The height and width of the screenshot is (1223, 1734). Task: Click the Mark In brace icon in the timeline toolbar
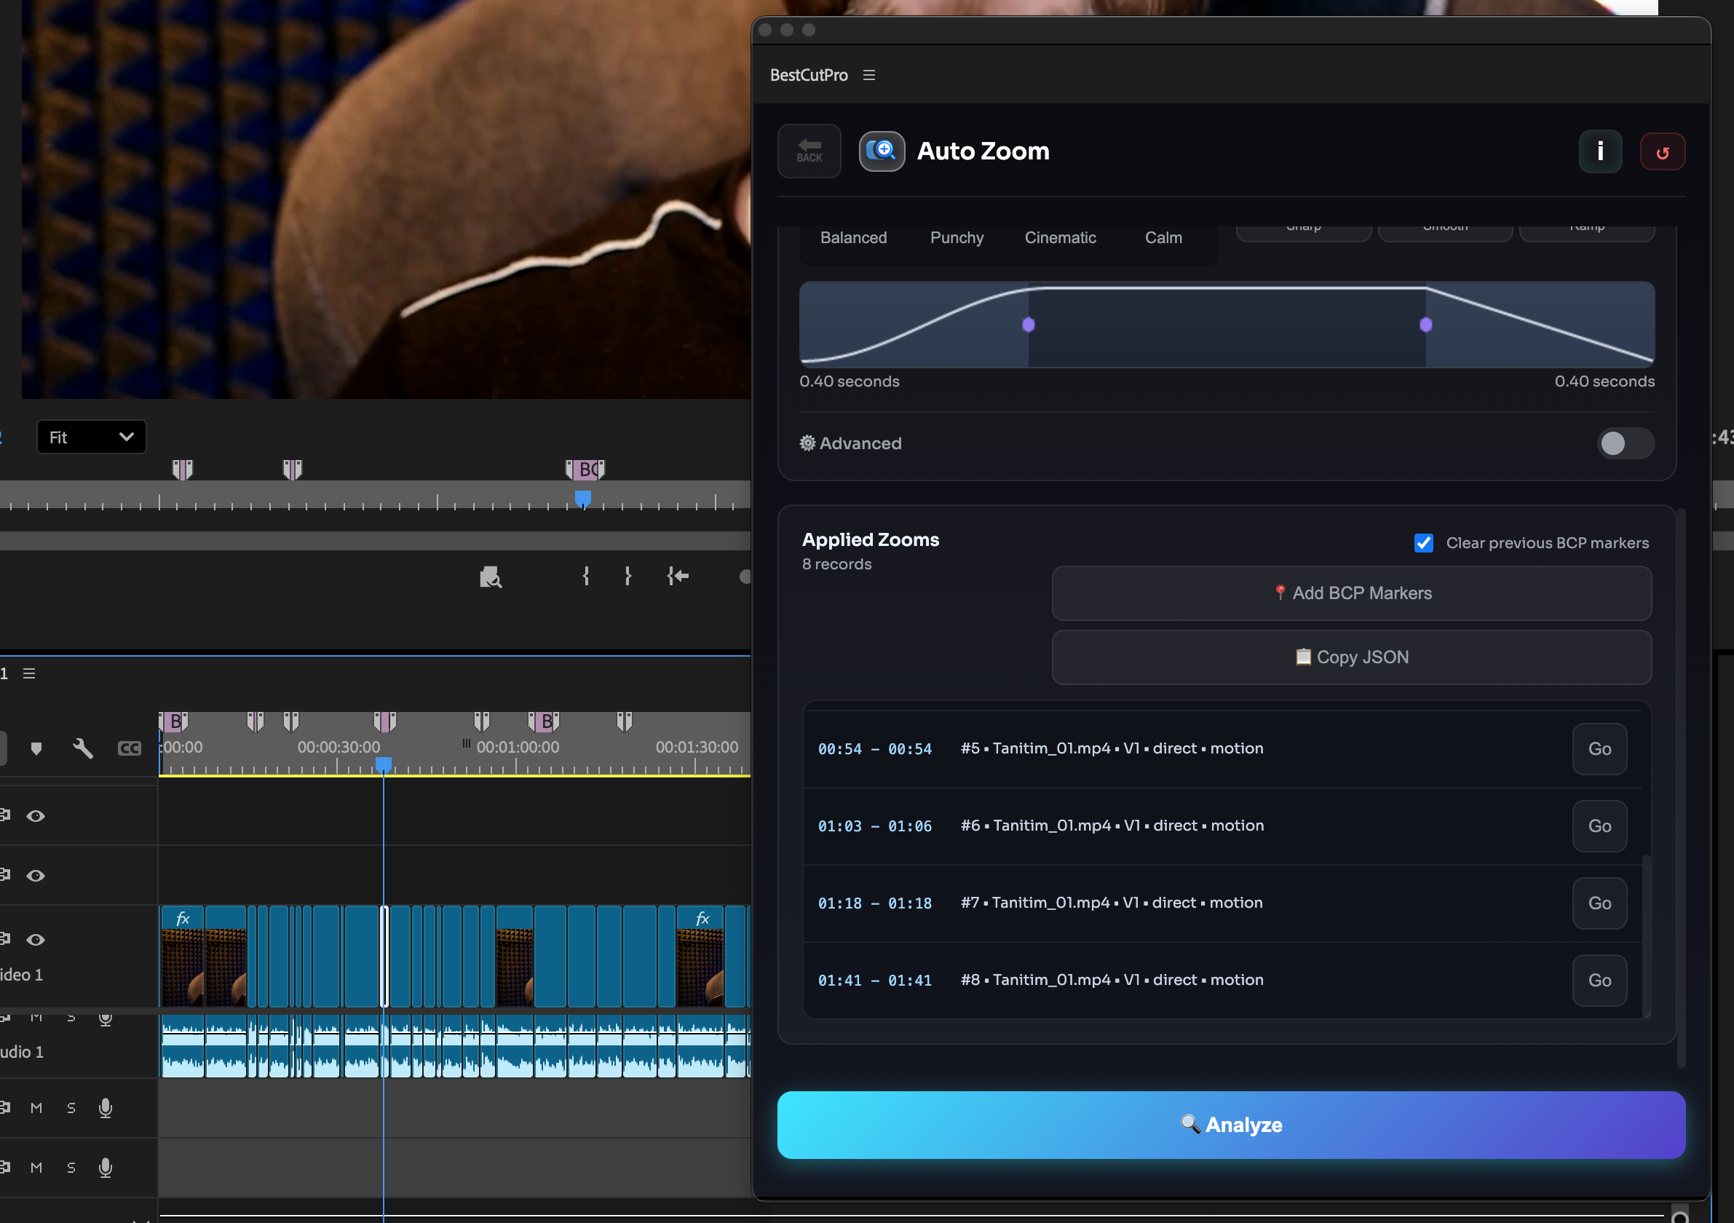coord(585,577)
